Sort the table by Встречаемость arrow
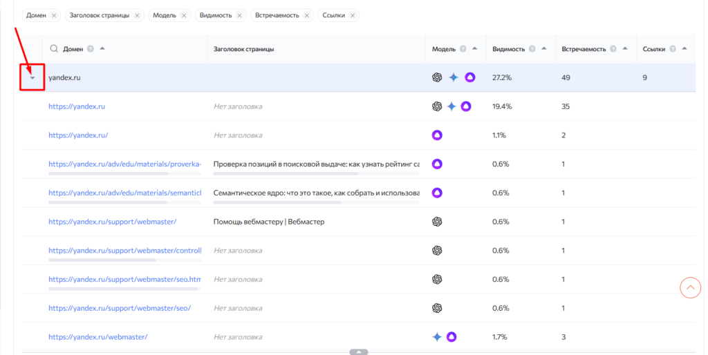Image resolution: width=708 pixels, height=355 pixels. 624,48
